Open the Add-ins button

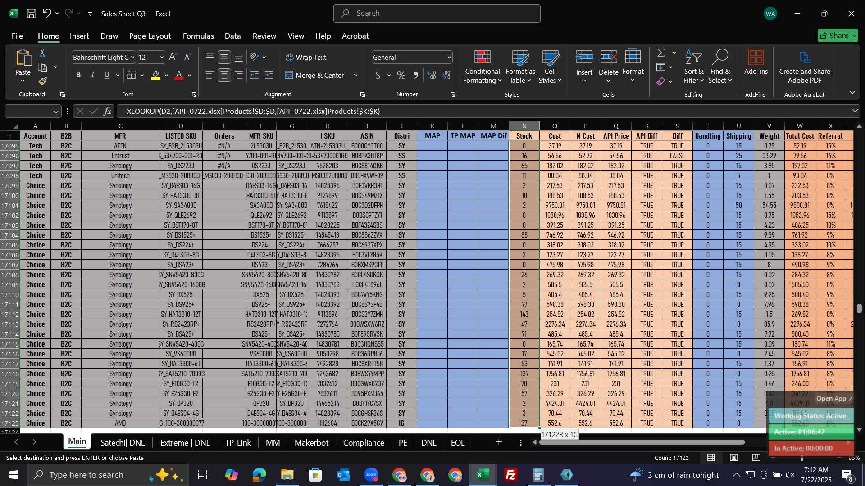pyautogui.click(x=756, y=62)
